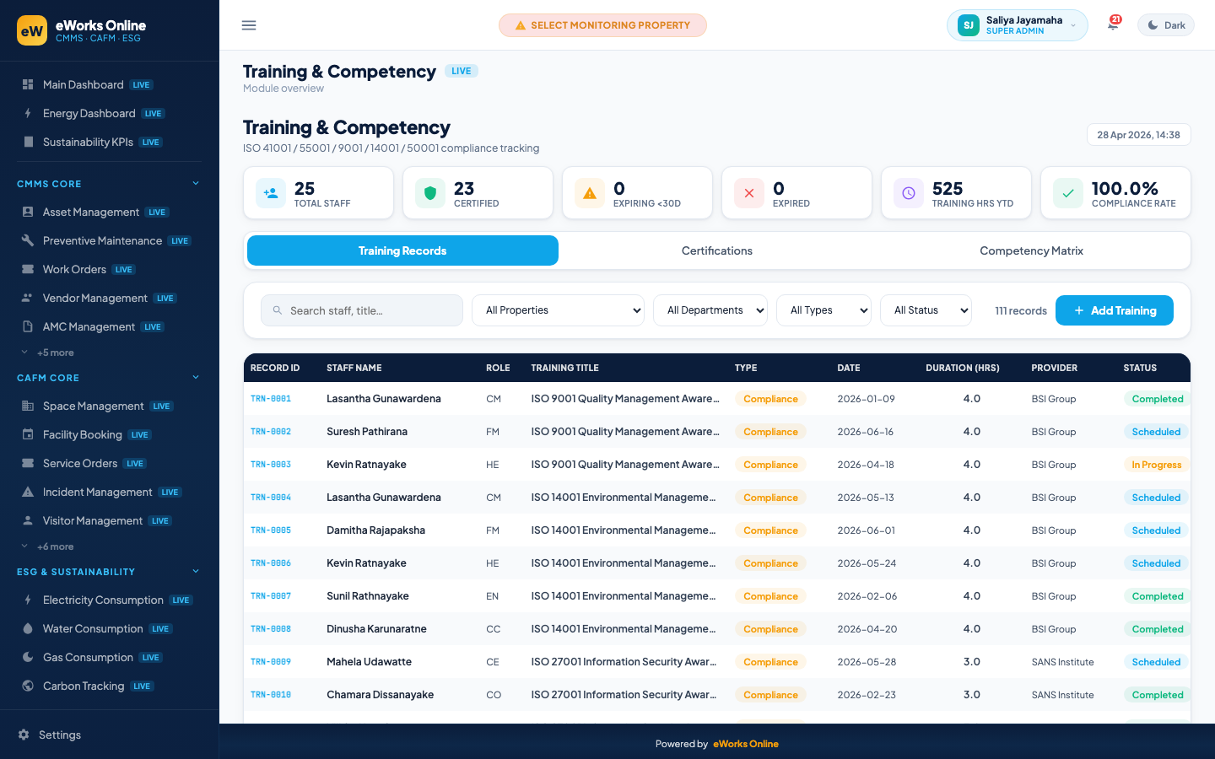Click the Add Training button
This screenshot has width=1215, height=759.
[1115, 310]
